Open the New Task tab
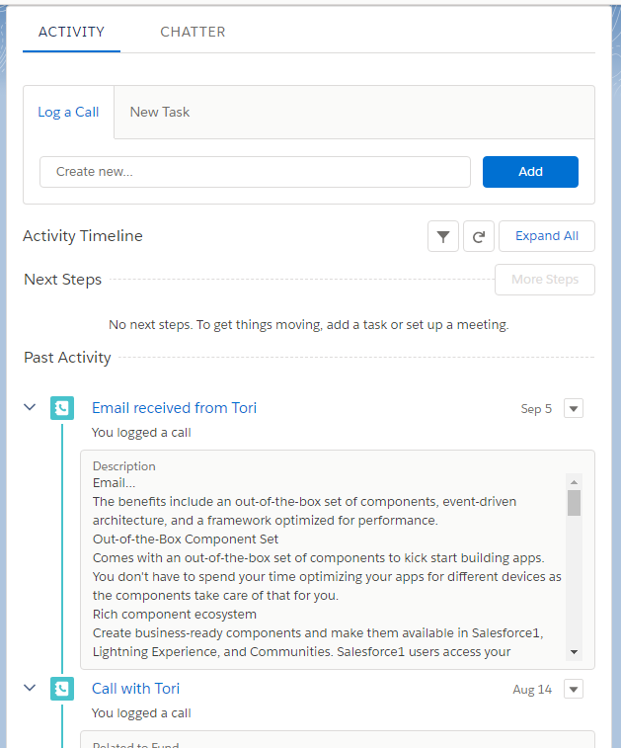 (160, 112)
